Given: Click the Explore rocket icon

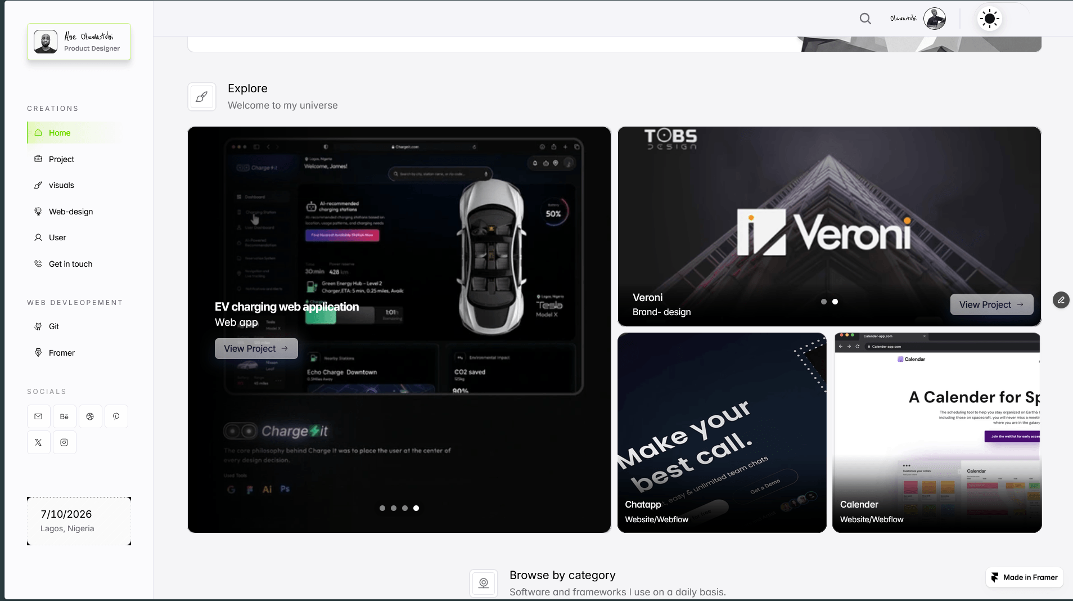Looking at the screenshot, I should click(x=202, y=97).
